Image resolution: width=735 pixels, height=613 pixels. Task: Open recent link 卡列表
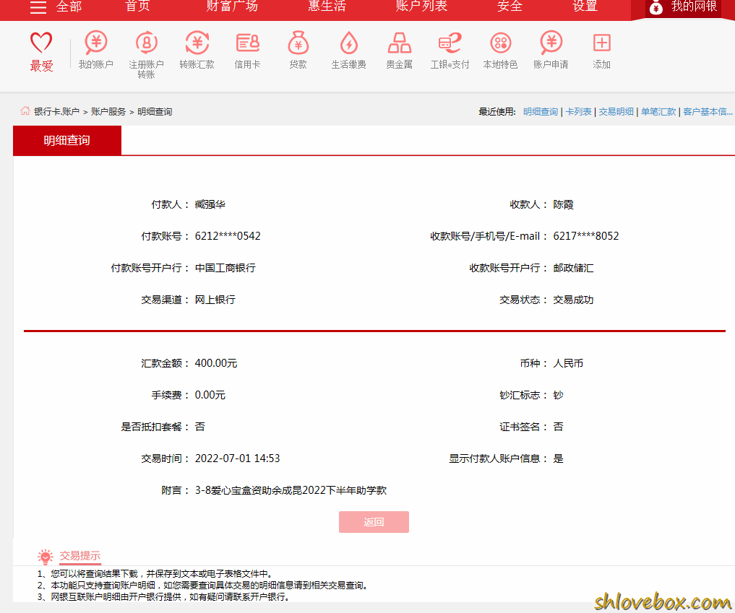[578, 111]
